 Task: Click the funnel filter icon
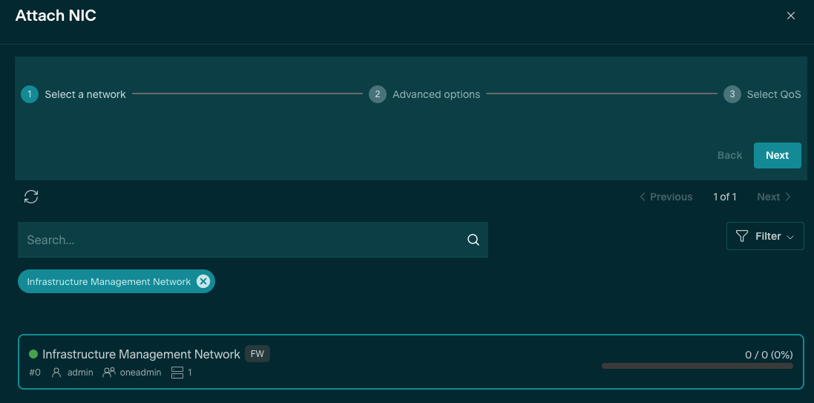point(741,236)
